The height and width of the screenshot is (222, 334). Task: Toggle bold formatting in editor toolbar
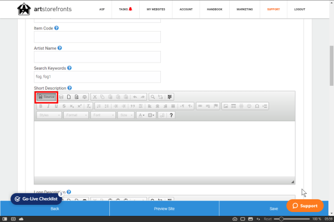click(41, 106)
